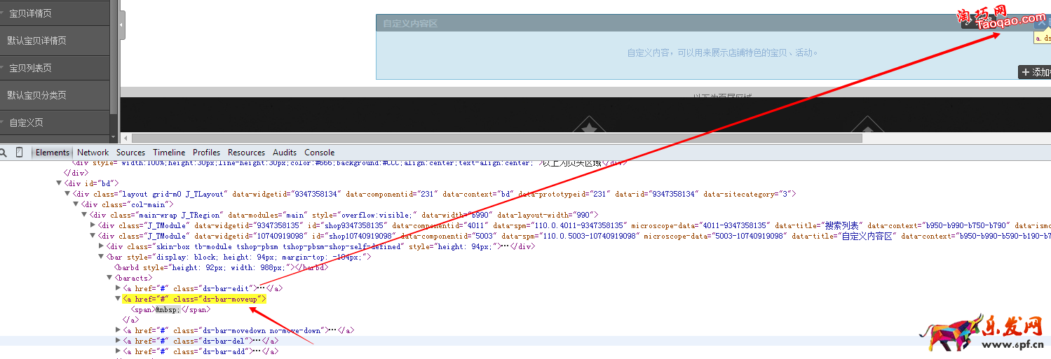
Task: Select 默认宝贝详情页 in the sidebar
Action: click(x=36, y=41)
